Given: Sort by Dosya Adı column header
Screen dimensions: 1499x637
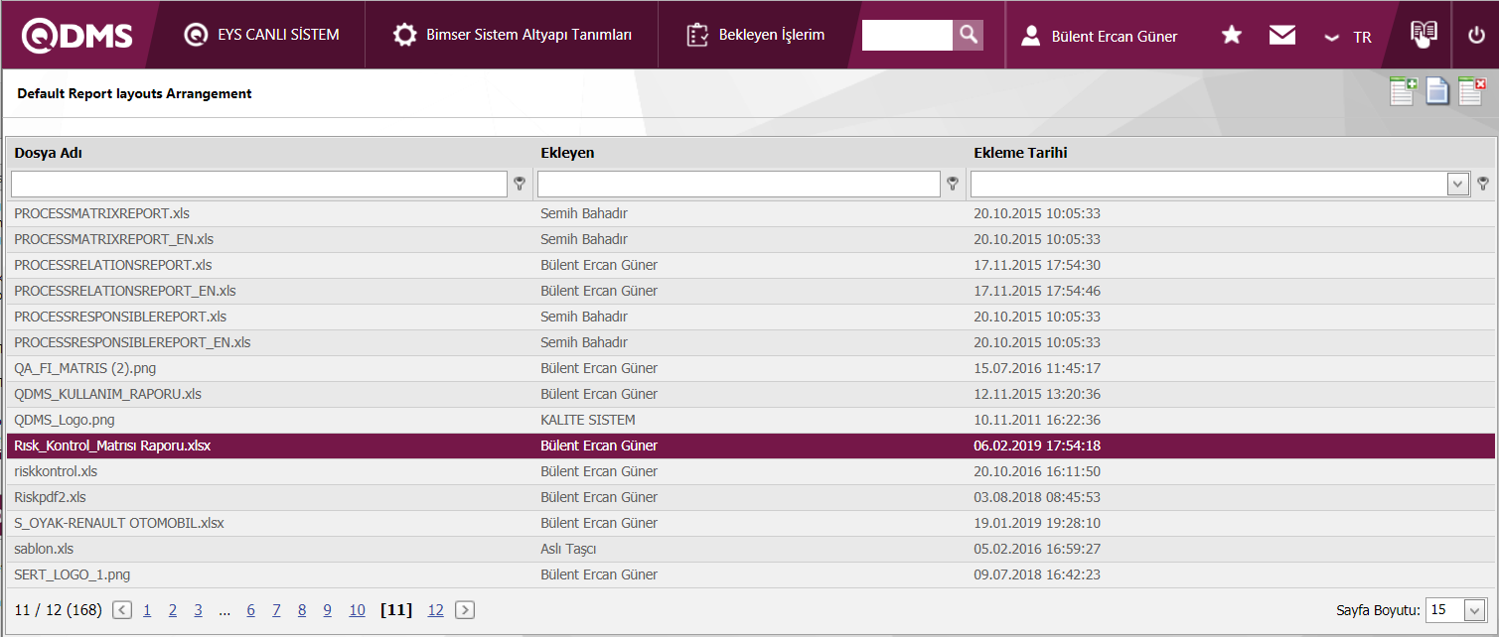Looking at the screenshot, I should pos(48,153).
